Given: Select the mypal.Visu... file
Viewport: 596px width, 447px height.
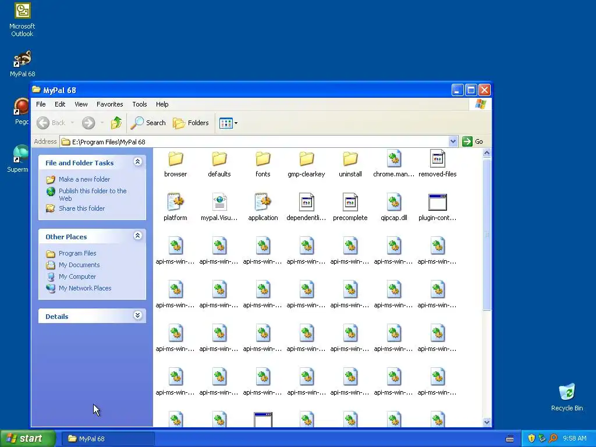Looking at the screenshot, I should [x=219, y=207].
